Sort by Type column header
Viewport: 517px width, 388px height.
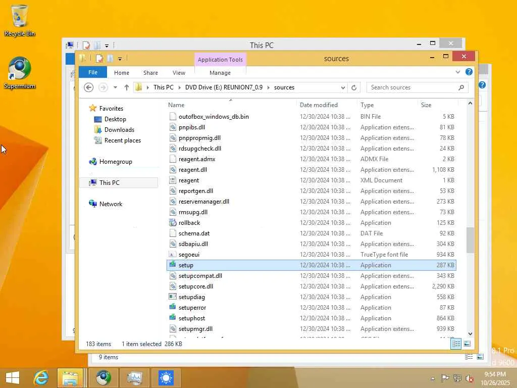pyautogui.click(x=388, y=105)
